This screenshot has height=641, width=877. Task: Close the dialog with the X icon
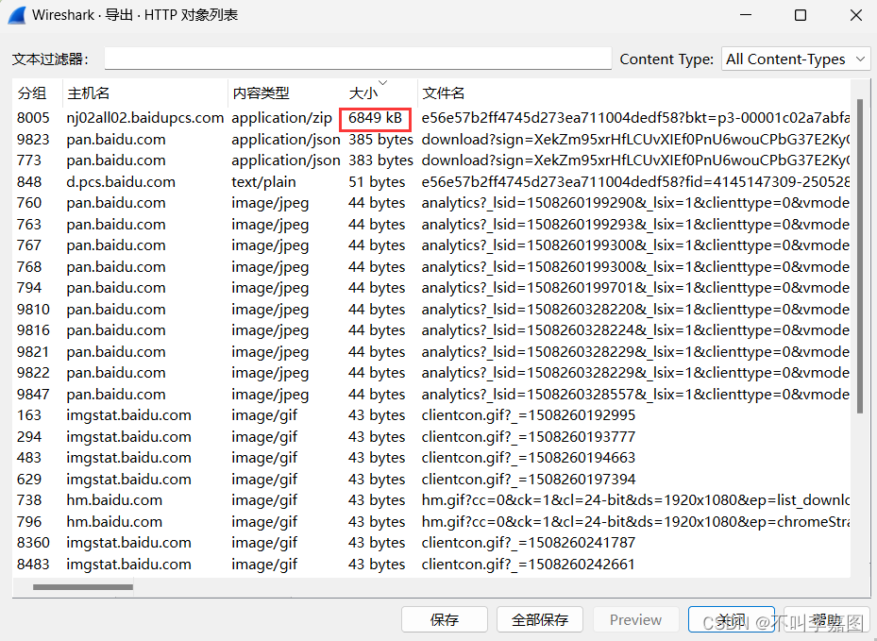tap(855, 15)
